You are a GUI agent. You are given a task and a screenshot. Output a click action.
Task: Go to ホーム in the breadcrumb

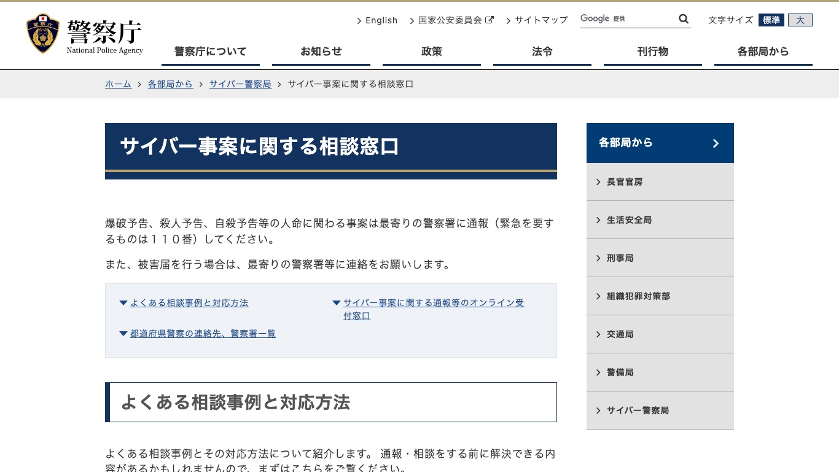tap(118, 84)
